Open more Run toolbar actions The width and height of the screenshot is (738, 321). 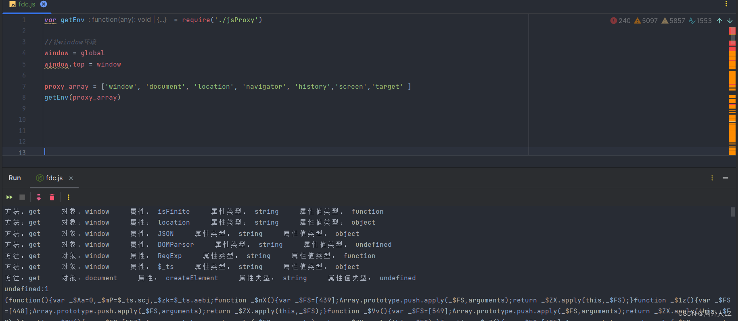69,197
